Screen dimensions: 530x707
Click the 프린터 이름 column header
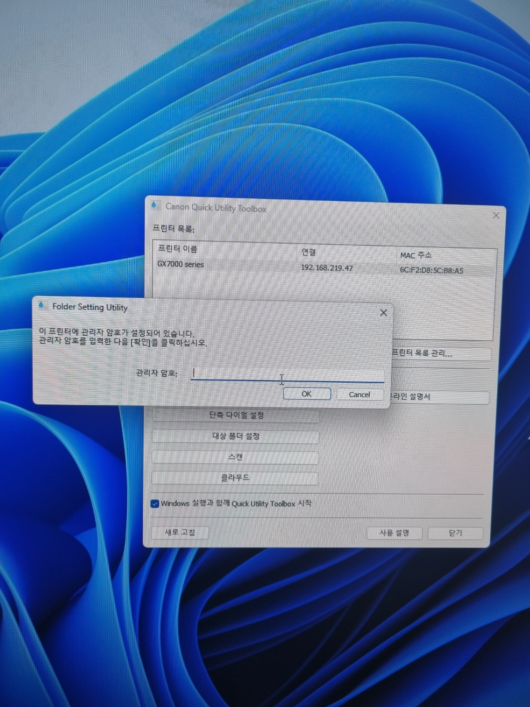coord(177,249)
